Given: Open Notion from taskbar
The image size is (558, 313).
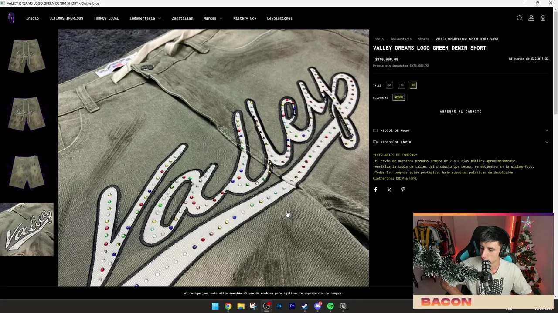Looking at the screenshot, I should (x=343, y=306).
